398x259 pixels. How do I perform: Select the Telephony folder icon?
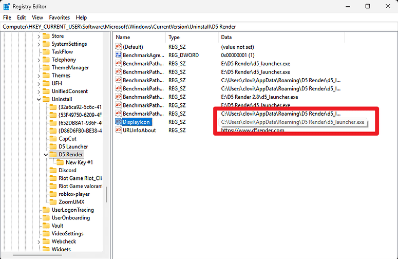tap(46, 60)
